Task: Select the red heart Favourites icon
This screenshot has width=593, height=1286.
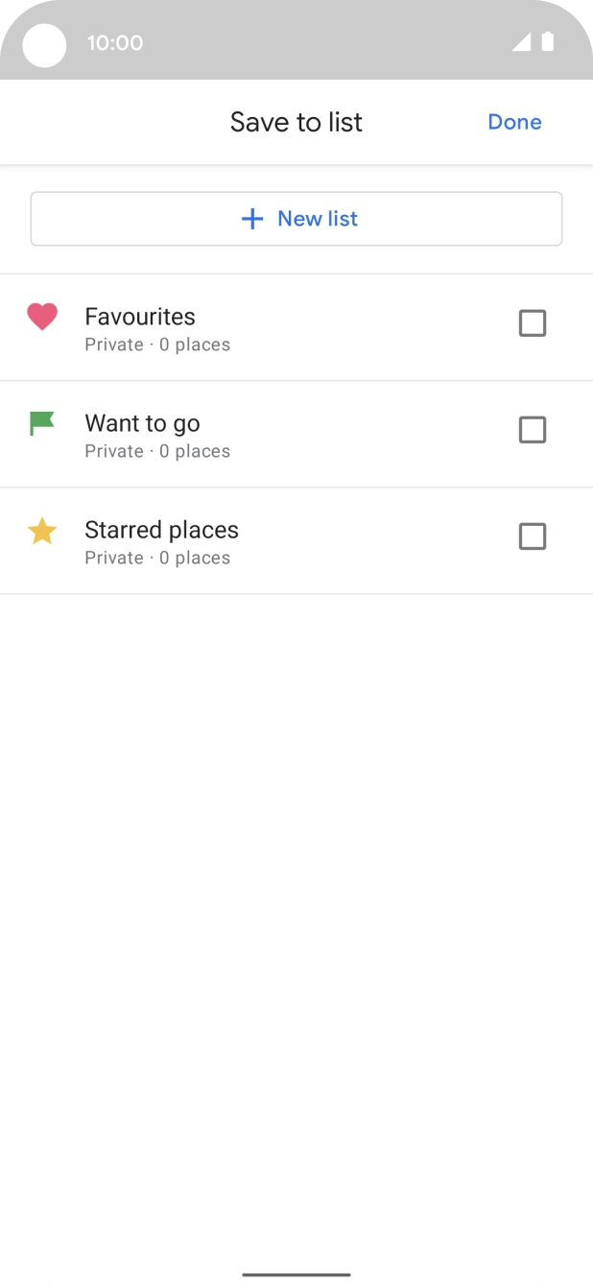Action: click(42, 316)
